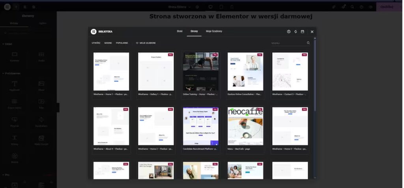Open Online Training – Home template thumbnail
Image resolution: width=404 pixels, height=188 pixels.
[x=201, y=72]
